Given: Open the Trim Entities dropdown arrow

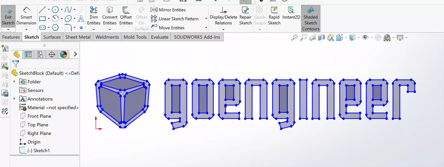Looking at the screenshot, I should (94, 29).
